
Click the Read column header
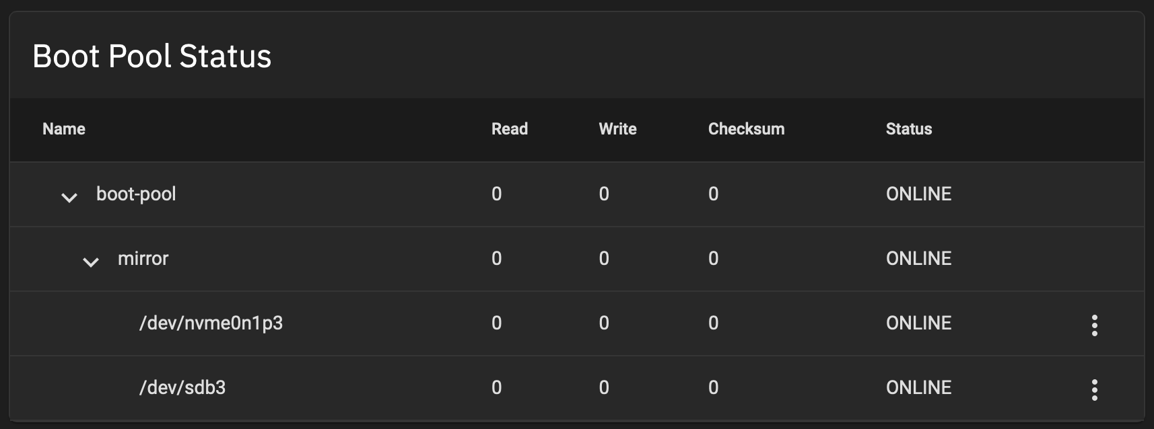pos(510,129)
